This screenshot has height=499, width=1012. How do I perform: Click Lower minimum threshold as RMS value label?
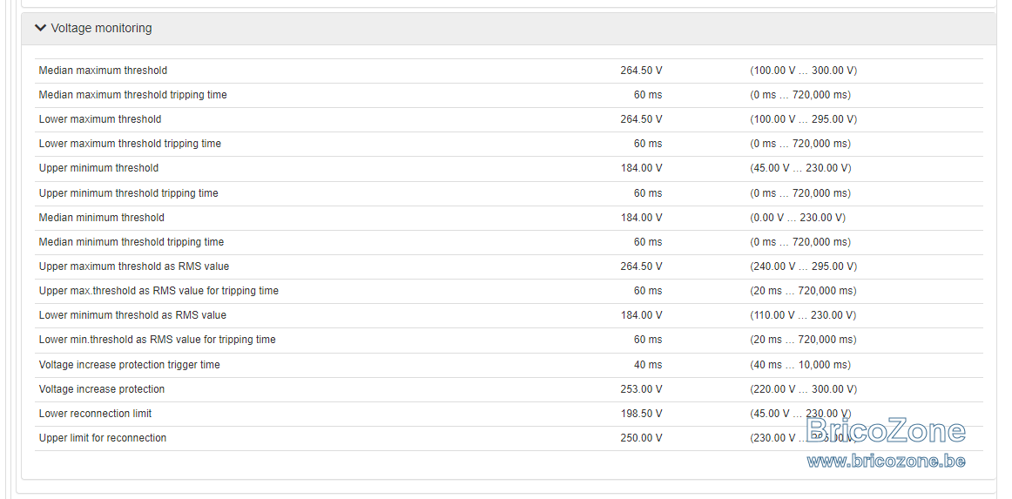(x=132, y=315)
